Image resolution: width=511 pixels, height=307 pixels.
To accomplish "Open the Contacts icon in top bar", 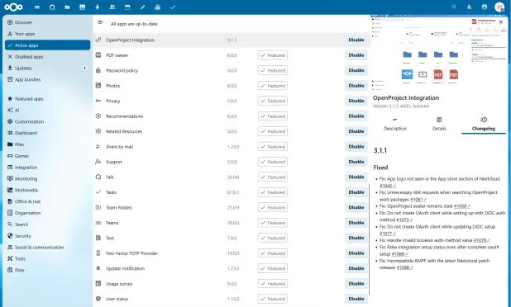I will (112, 7).
